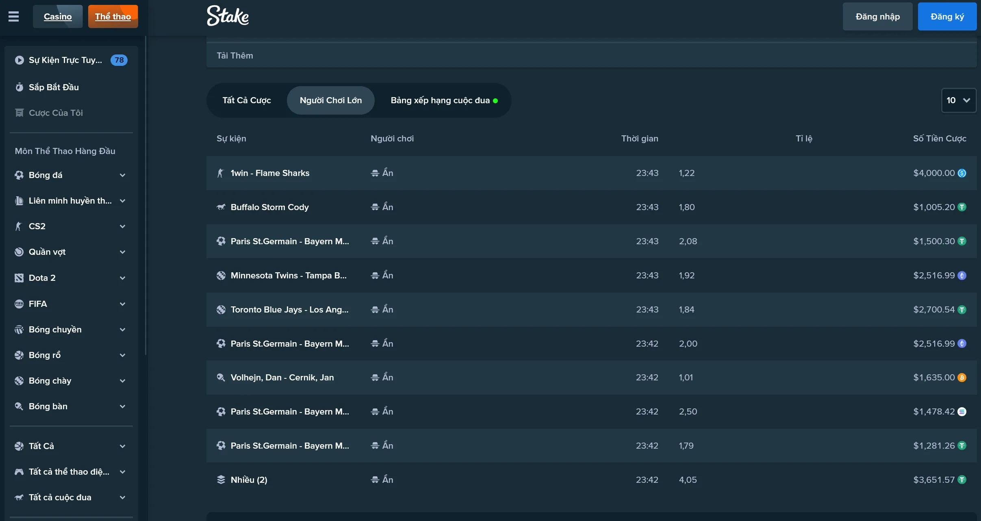Click the Bóng chuyền volleyball icon

coord(19,330)
